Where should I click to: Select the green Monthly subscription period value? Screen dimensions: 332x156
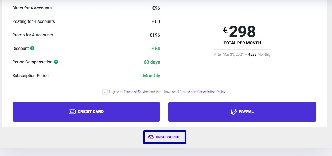(x=151, y=76)
